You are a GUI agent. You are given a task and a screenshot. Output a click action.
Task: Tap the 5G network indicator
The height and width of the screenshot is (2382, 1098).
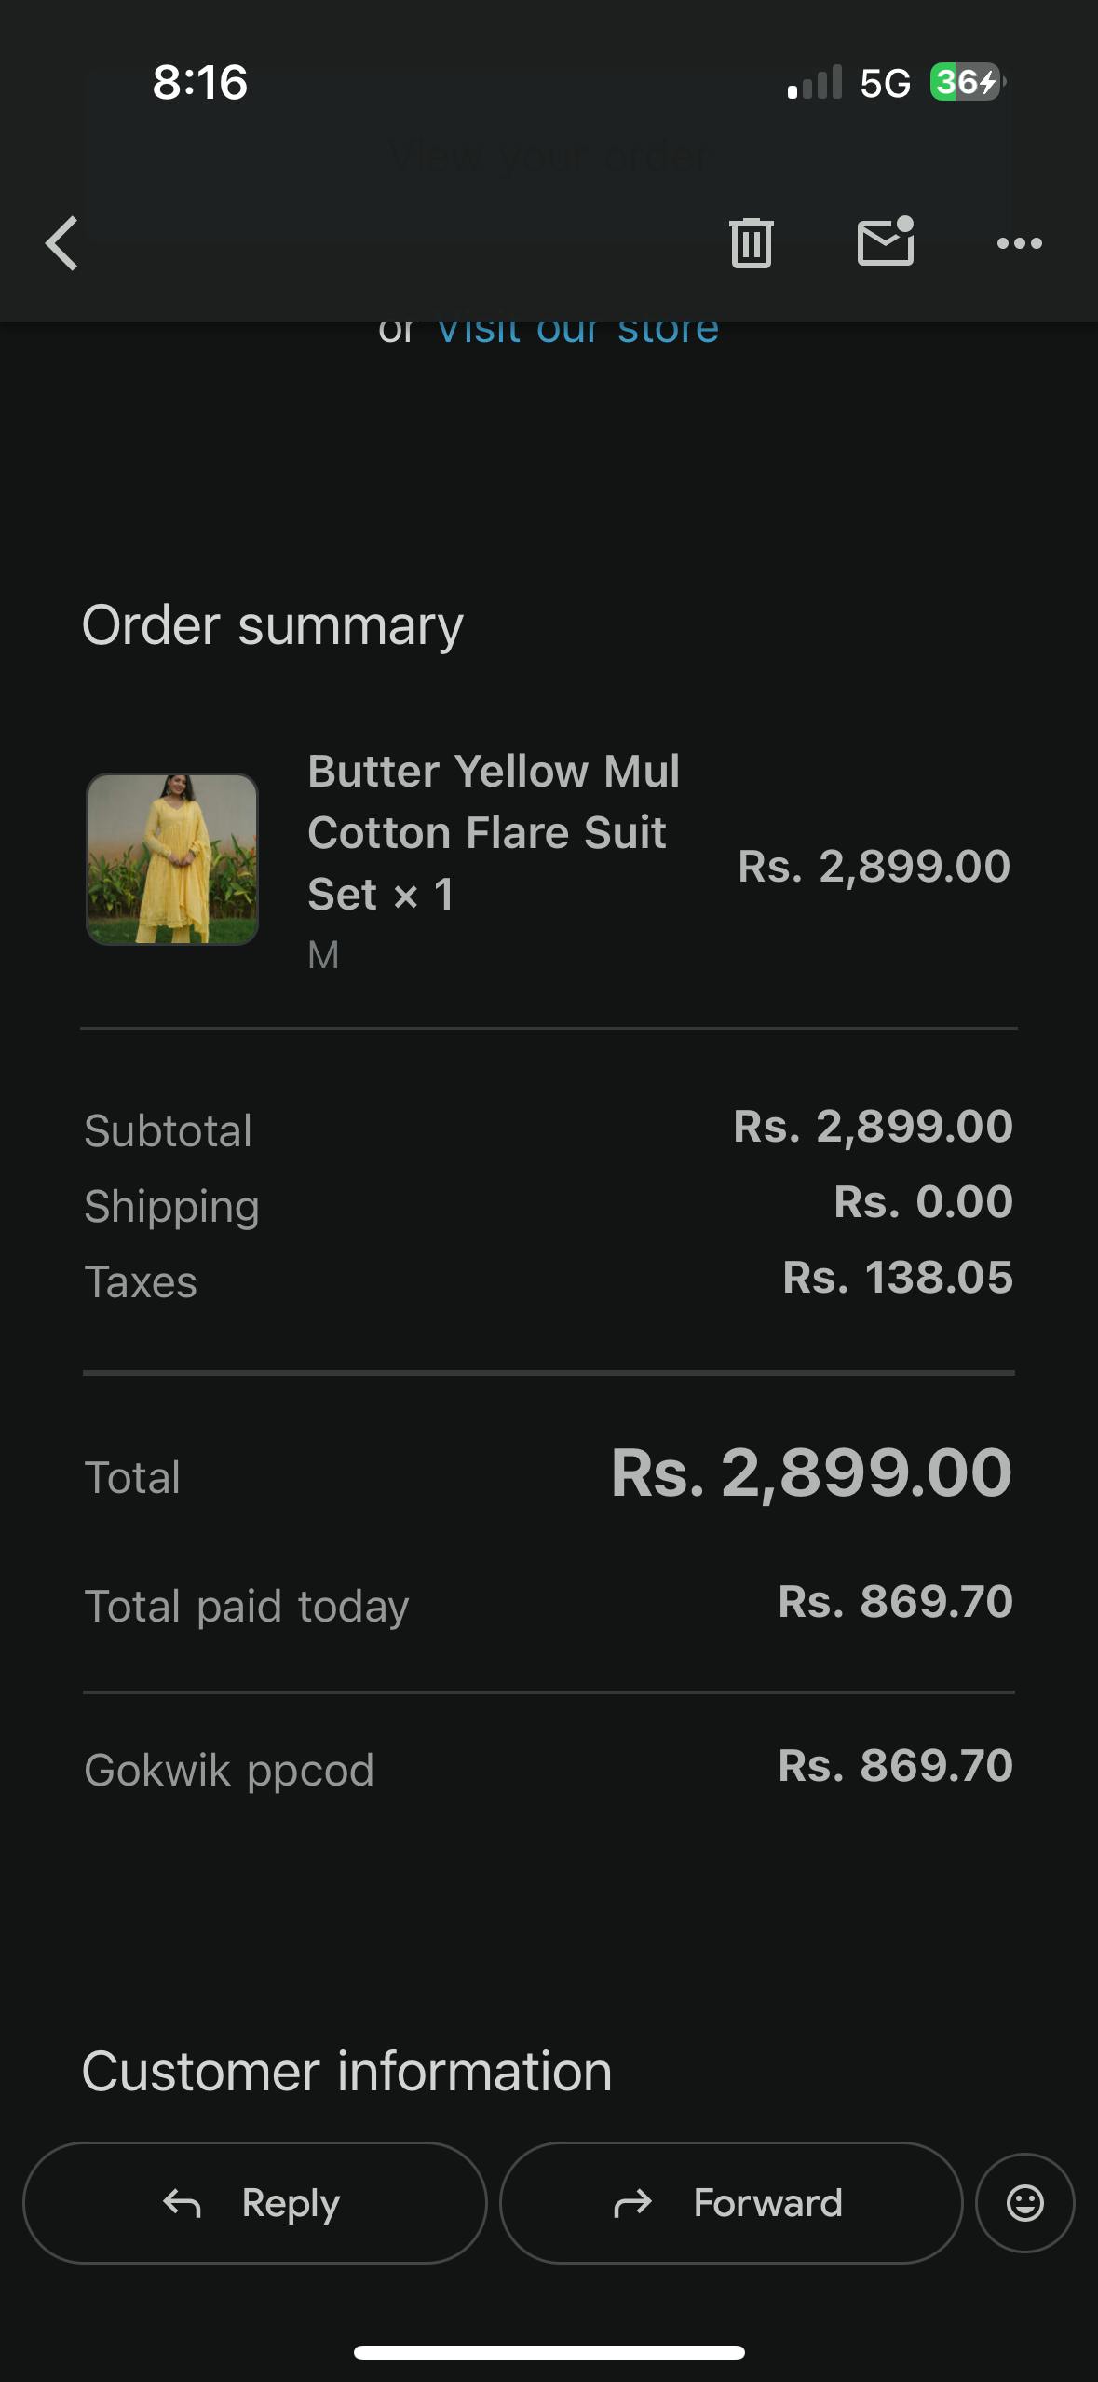[885, 83]
